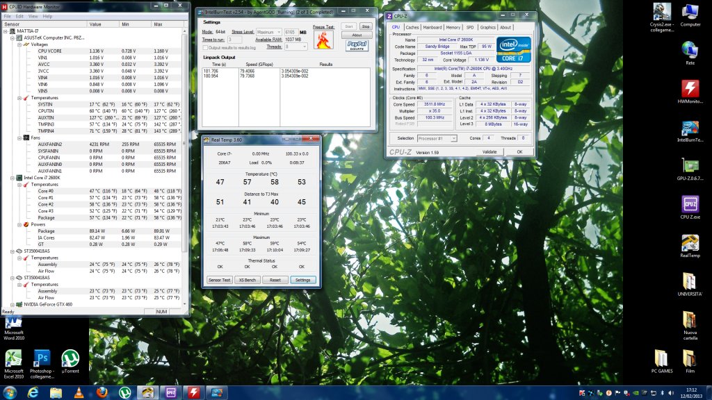Switch to the SPD tab in CPU-Z
The width and height of the screenshot is (712, 400).
470,27
